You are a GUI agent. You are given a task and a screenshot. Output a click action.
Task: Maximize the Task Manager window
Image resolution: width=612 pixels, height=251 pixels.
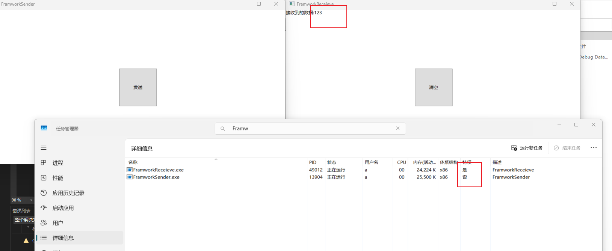point(576,125)
